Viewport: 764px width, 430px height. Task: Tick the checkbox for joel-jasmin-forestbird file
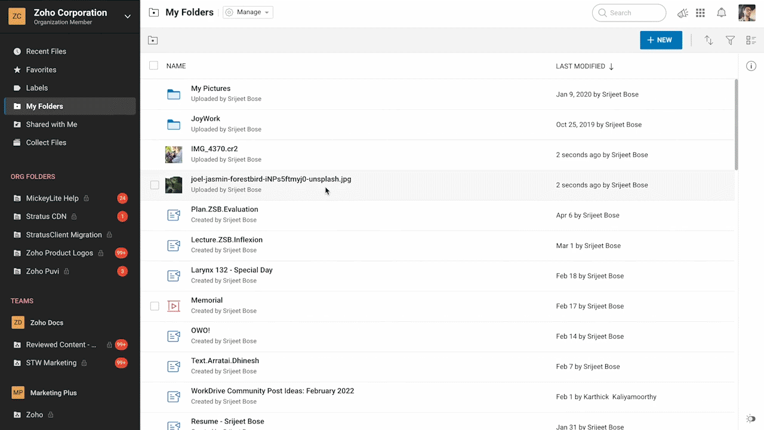pyautogui.click(x=155, y=185)
